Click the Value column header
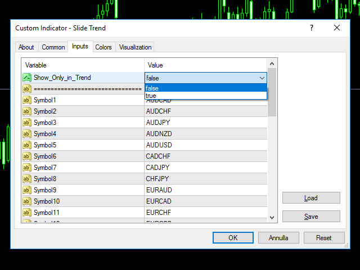Viewport: 360px width, 270px height. [206, 65]
